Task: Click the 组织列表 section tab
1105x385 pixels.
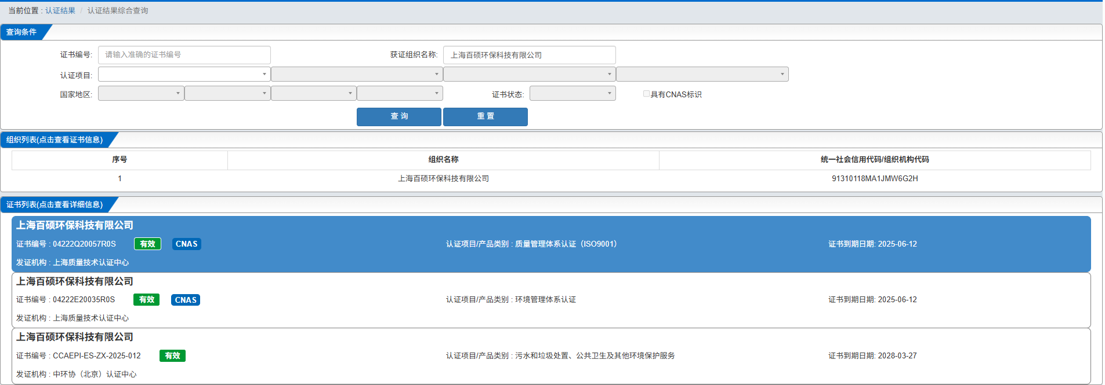Action: 55,140
